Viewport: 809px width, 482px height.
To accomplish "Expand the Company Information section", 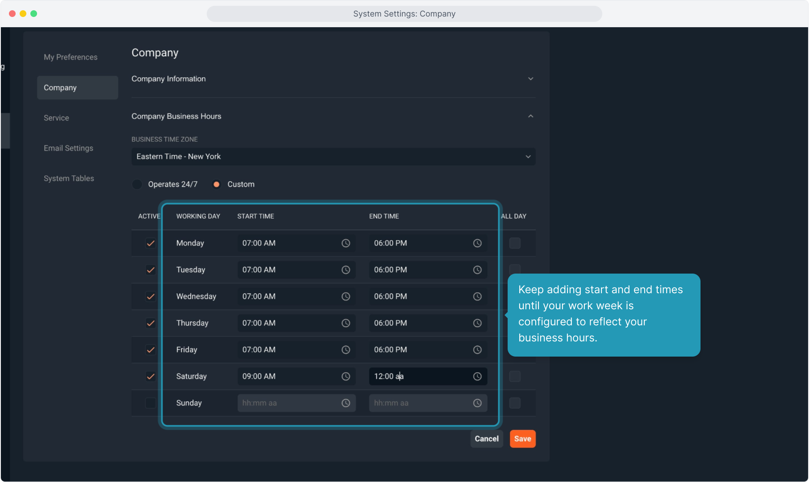I will pyautogui.click(x=530, y=79).
